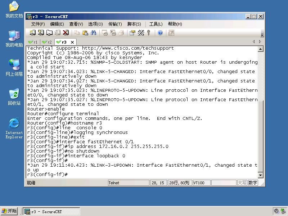The width and height of the screenshot is (288, 216).
Task: Click the SecureCRT title bar icon
Action: [29, 17]
